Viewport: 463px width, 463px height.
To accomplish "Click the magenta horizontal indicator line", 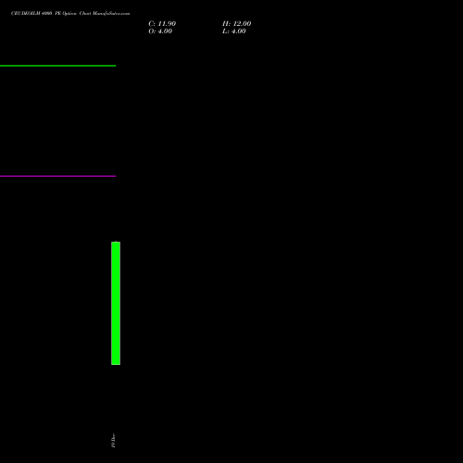I will coord(57,176).
